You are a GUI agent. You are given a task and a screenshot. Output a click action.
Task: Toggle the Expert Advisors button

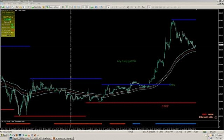click(53, 7)
